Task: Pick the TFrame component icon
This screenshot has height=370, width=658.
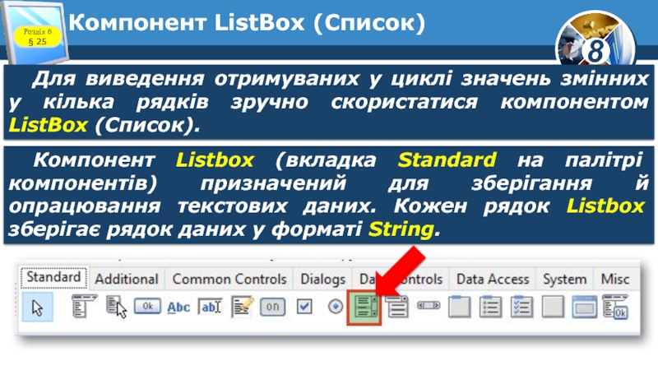Action: point(584,307)
